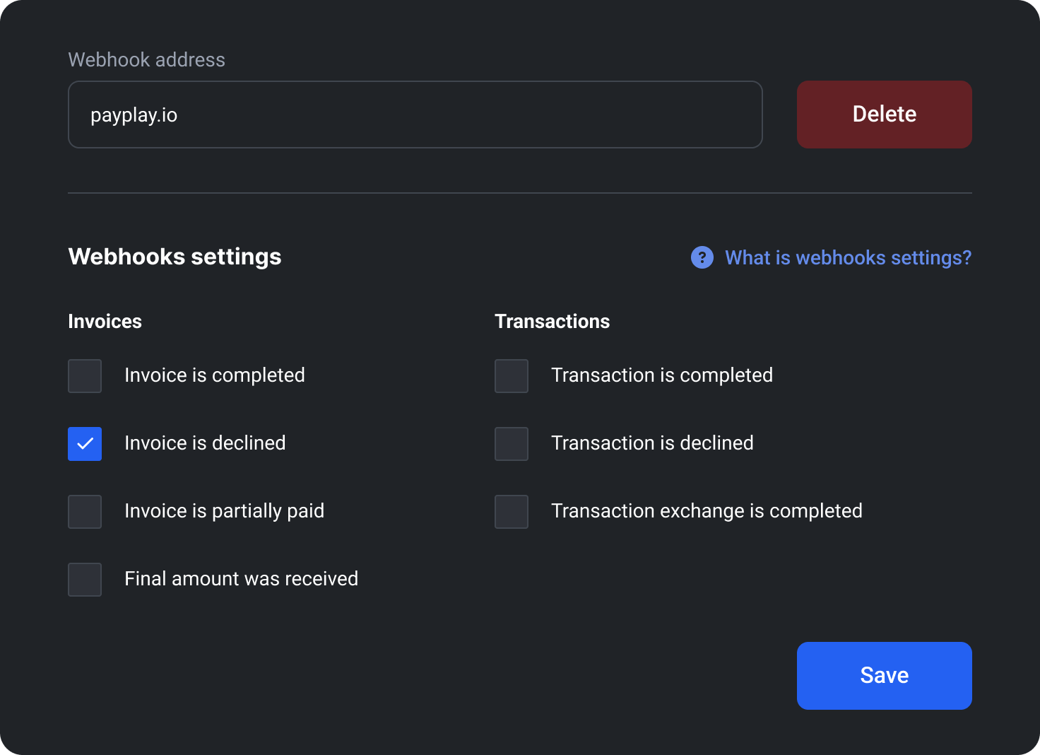
Task: Enable 'Invoice is completed' notifications
Action: [x=84, y=375]
